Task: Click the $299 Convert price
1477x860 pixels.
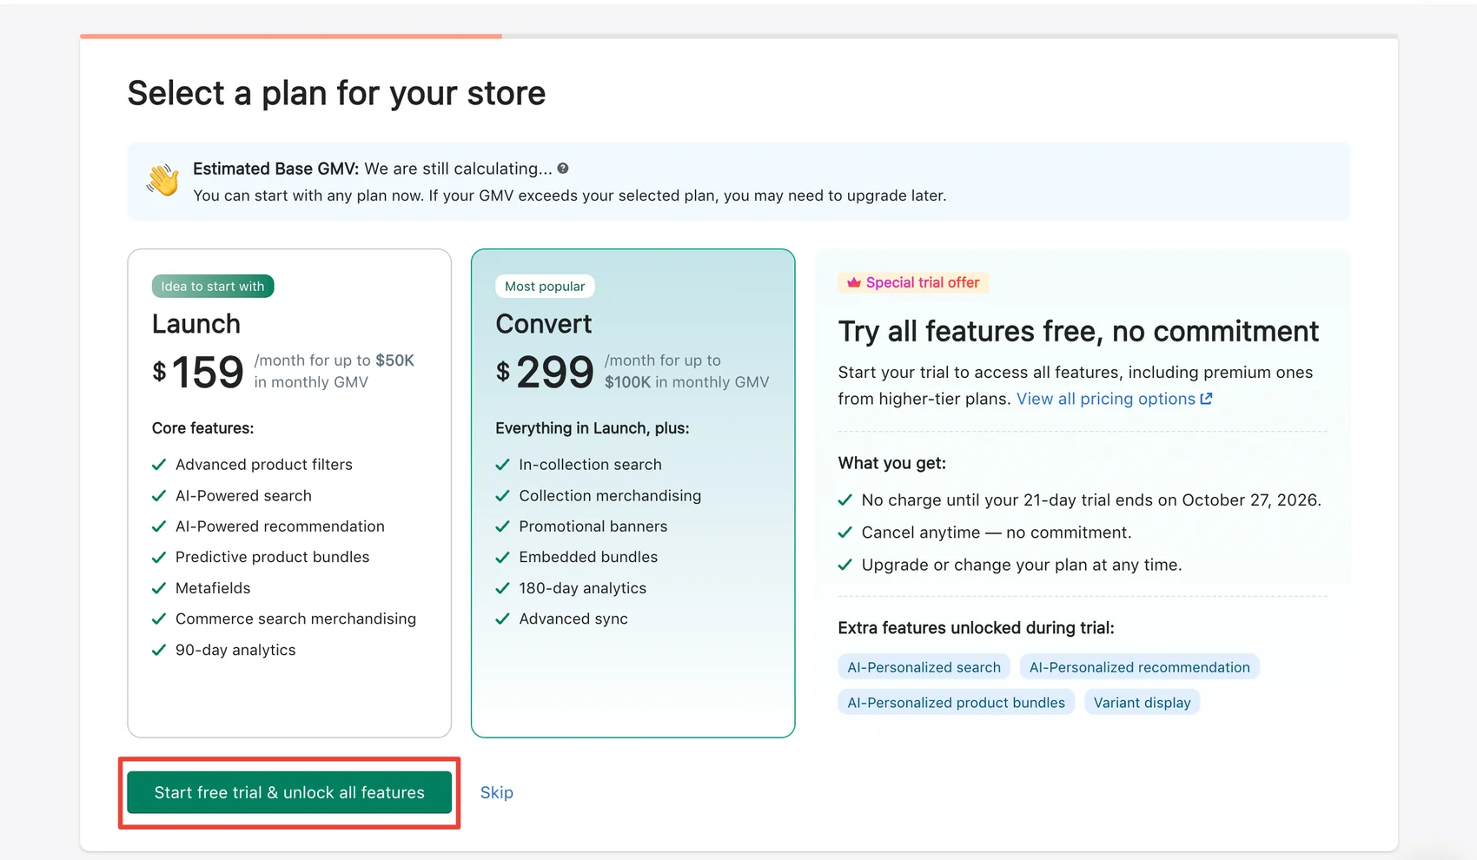Action: click(x=545, y=372)
